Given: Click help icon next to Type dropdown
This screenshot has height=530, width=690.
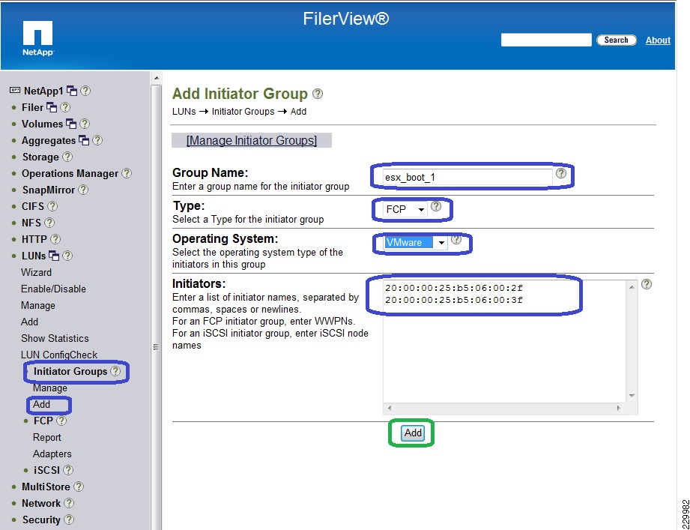Looking at the screenshot, I should [x=435, y=206].
